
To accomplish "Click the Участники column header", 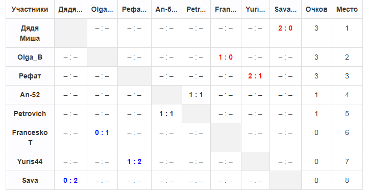I will coord(30,9).
